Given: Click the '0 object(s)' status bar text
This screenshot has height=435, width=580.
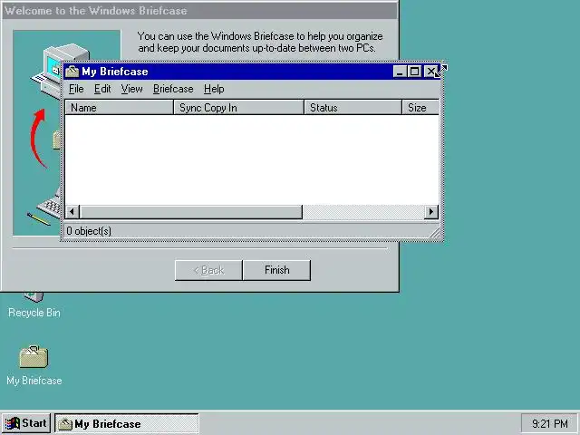Looking at the screenshot, I should 89,231.
